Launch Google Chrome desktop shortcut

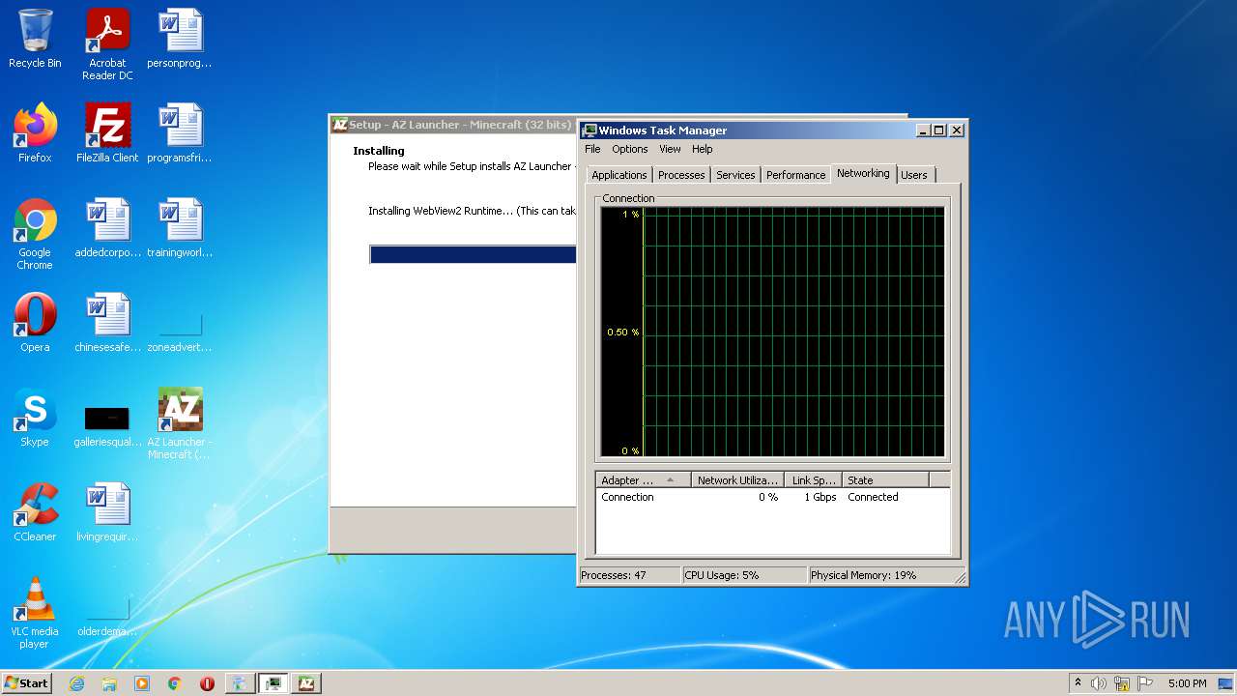(35, 234)
